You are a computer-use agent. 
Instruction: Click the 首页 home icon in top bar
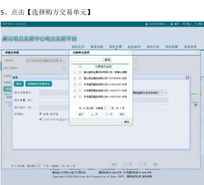[x=172, y=24]
